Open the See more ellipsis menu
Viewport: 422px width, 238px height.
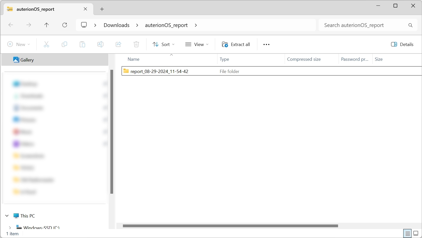point(266,44)
